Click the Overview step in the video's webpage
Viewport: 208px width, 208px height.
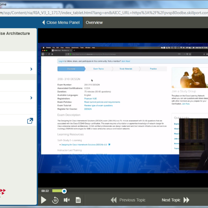pyautogui.click(x=71, y=69)
